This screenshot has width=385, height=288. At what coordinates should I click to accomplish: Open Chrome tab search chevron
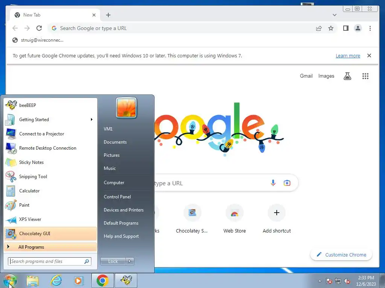pos(334,15)
